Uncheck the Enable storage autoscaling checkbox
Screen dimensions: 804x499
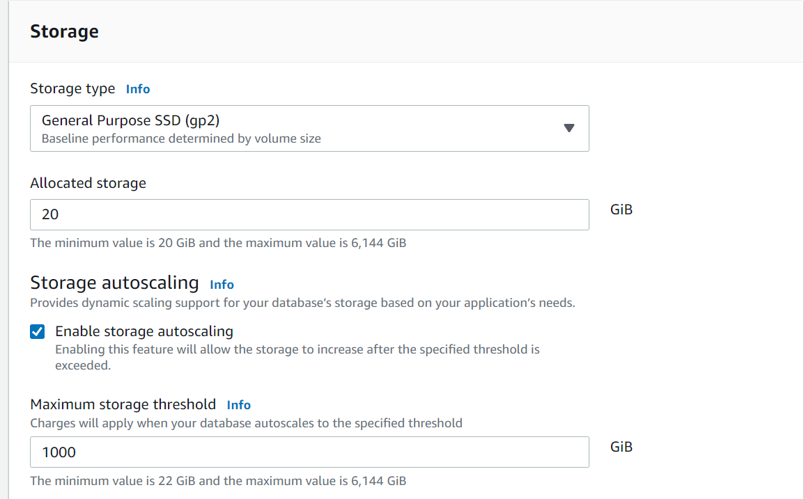pyautogui.click(x=38, y=332)
